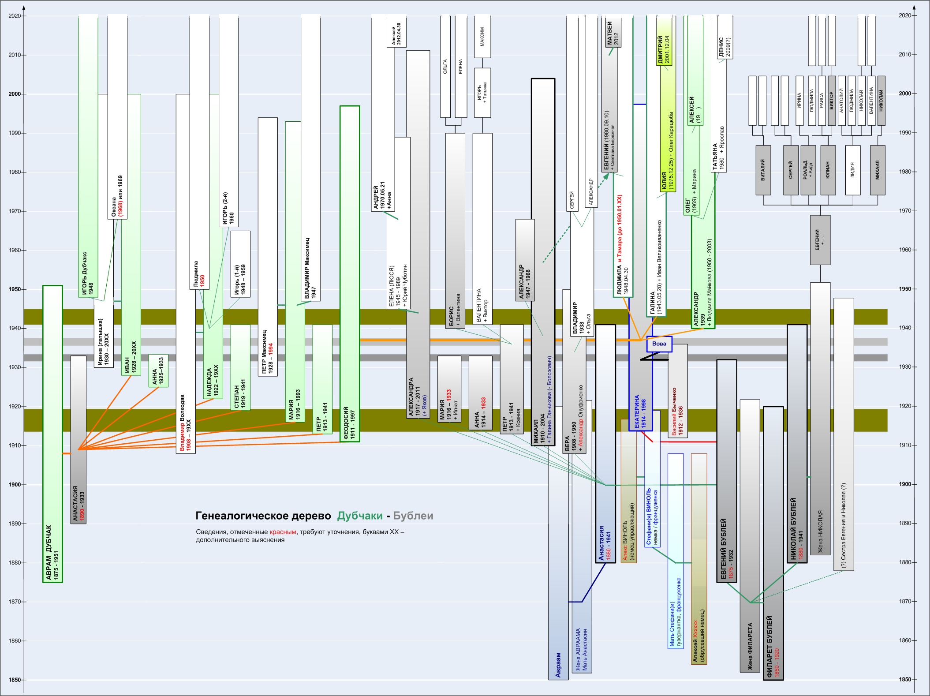Select the НИКОЛАЙ БУБЛЕЙ 1880-1941 box

coord(797,444)
